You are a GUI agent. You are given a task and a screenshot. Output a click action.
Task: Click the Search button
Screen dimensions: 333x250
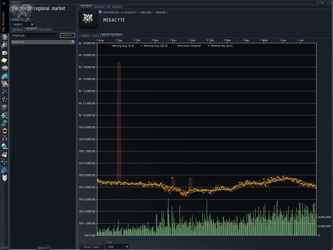coord(68,35)
